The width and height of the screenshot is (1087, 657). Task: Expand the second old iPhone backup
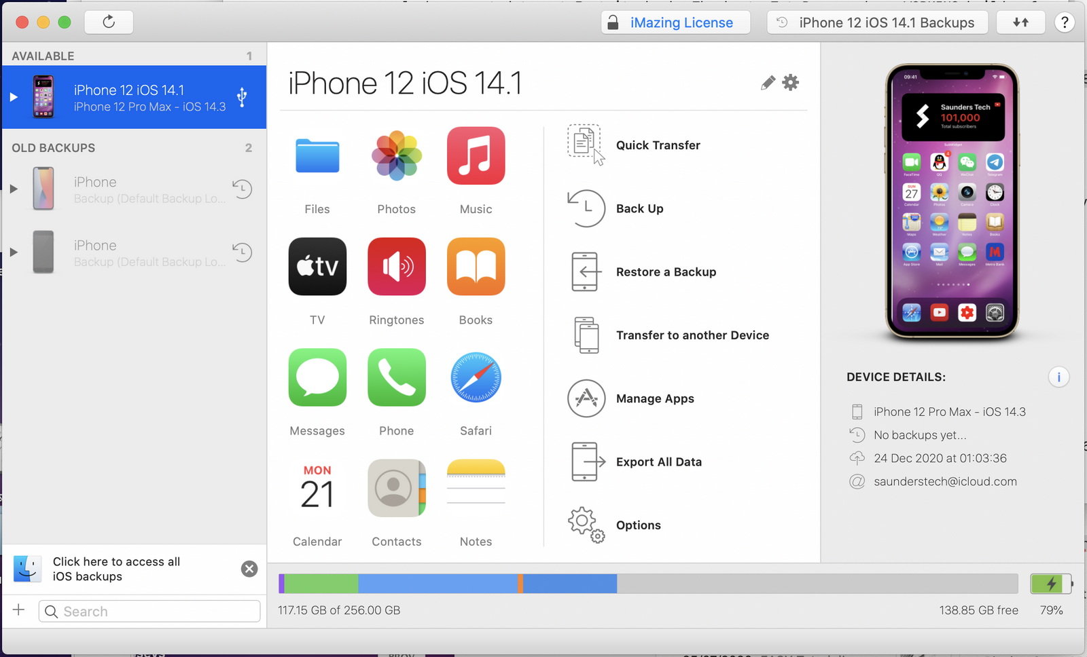pos(14,252)
